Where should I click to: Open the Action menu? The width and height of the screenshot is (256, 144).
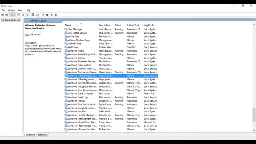(x=12, y=10)
